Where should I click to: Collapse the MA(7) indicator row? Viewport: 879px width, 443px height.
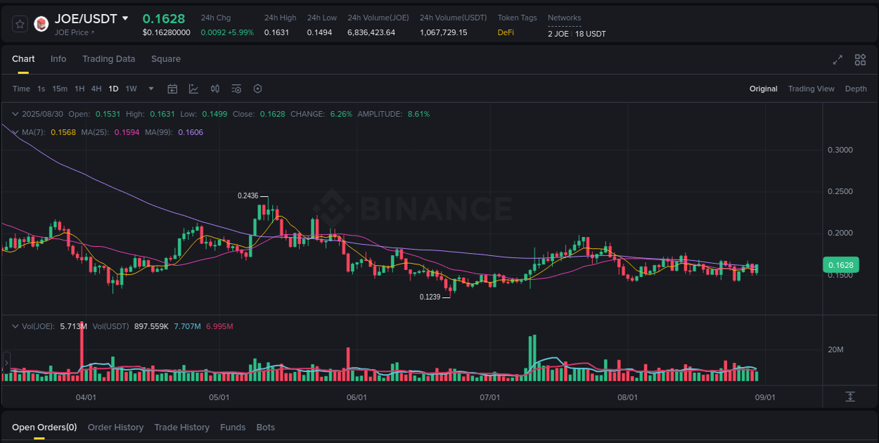pyautogui.click(x=15, y=132)
